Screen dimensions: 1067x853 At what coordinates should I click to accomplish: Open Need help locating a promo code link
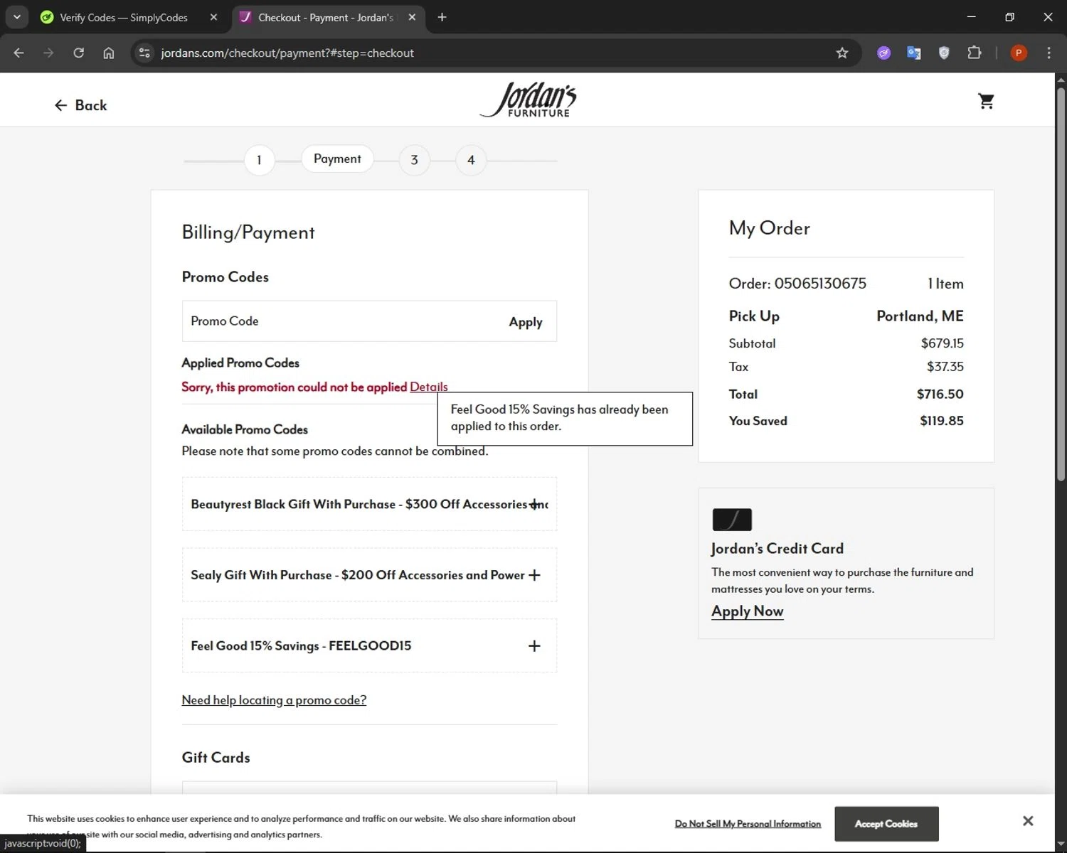point(274,700)
